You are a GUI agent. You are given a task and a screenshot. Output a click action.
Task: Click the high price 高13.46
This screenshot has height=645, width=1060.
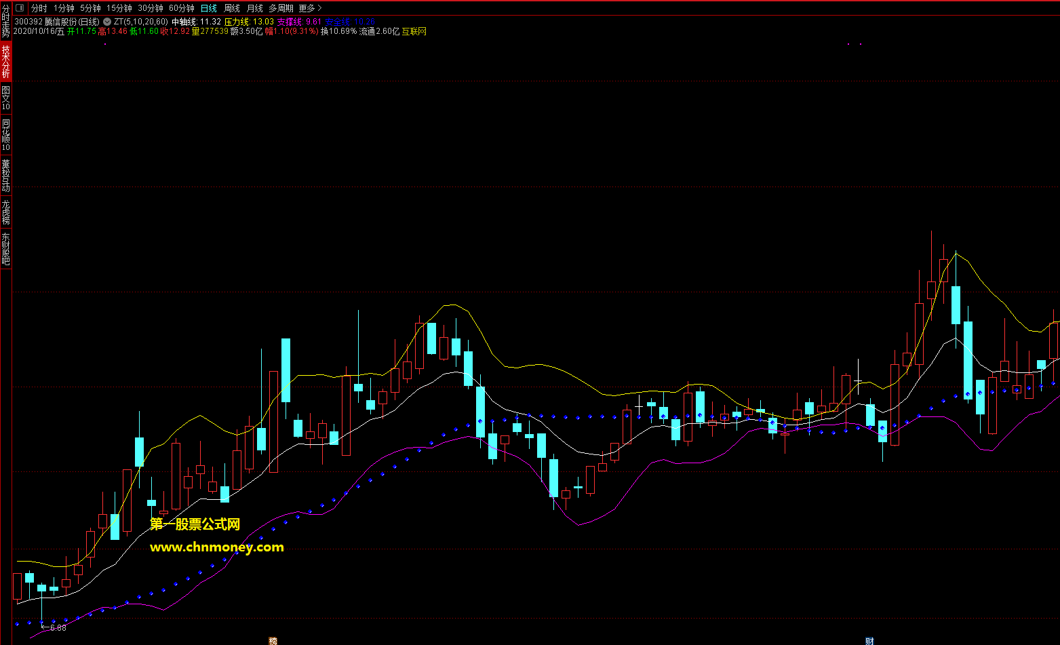tap(113, 31)
